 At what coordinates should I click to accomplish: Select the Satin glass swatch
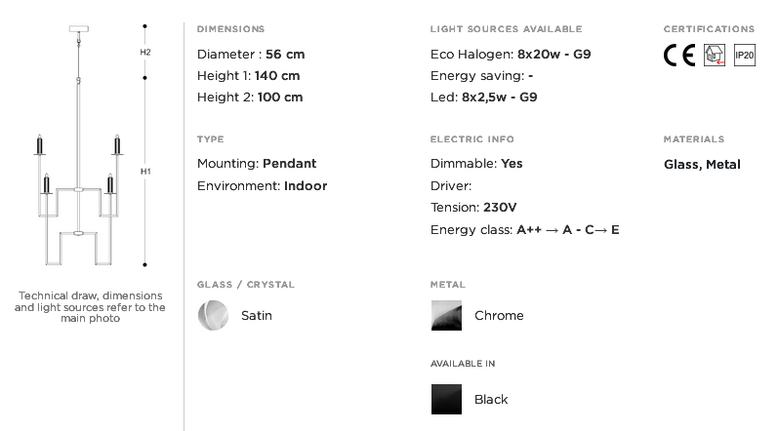point(213,315)
